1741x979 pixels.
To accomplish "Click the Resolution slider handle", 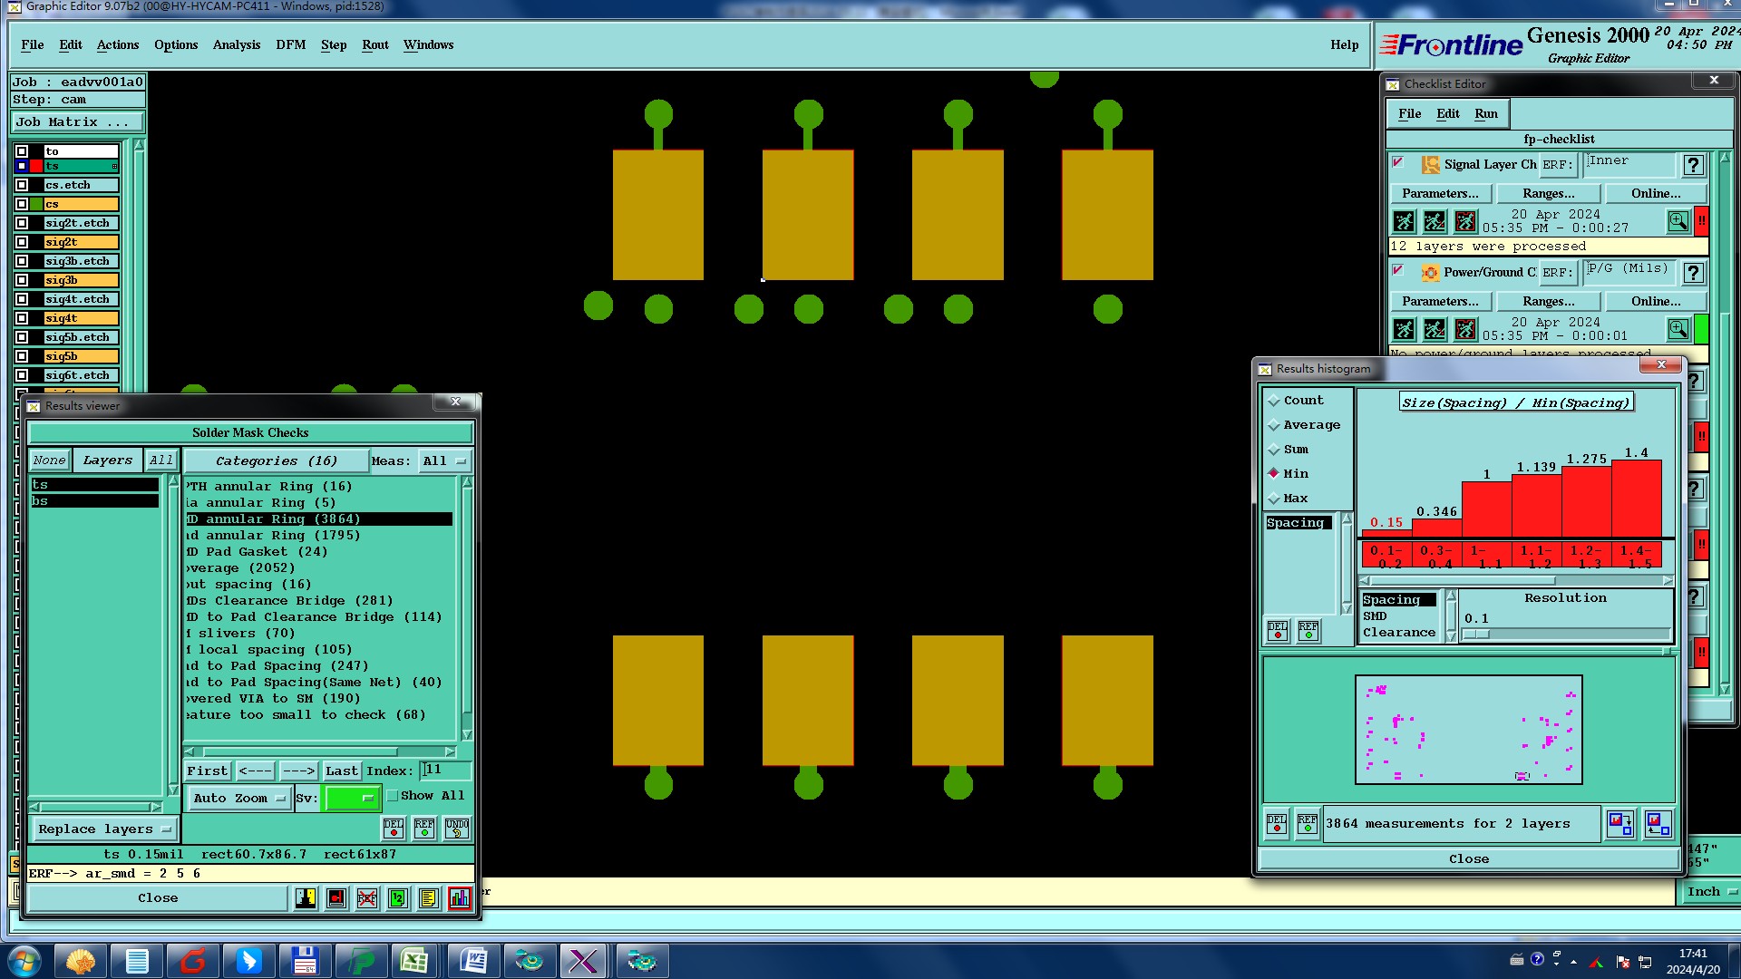I will tap(1476, 634).
